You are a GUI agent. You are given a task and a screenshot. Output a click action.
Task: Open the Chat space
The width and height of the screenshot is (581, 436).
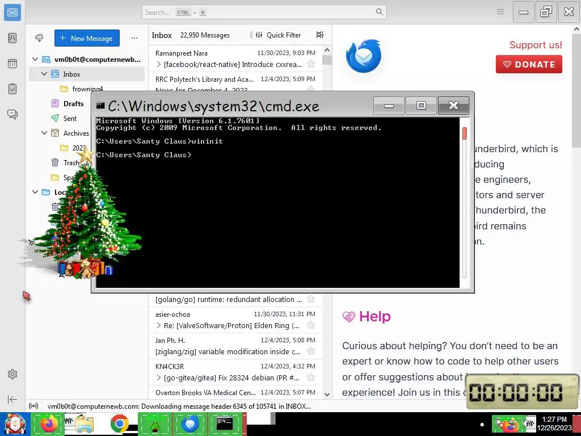12,114
